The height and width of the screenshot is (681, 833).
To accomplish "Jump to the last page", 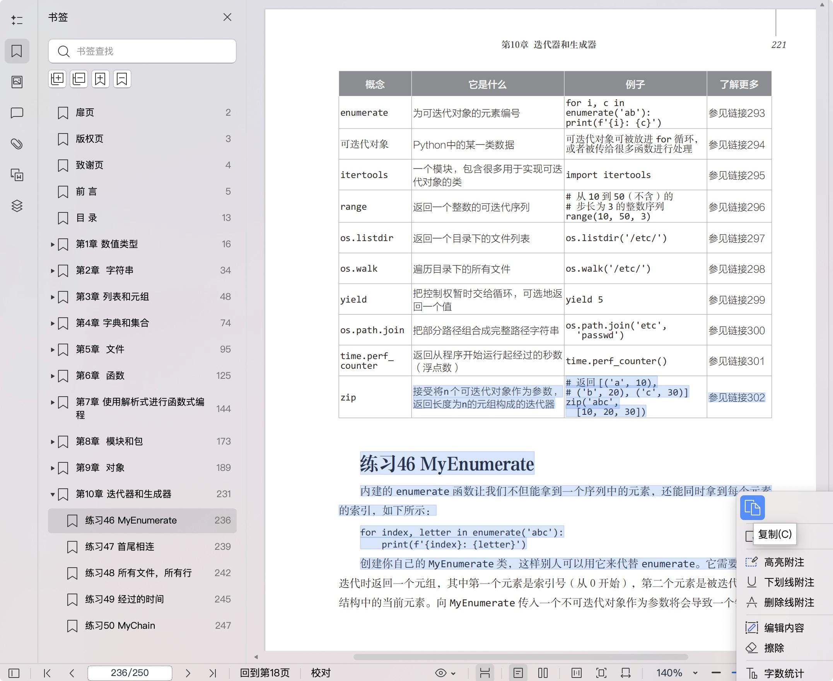I will (212, 673).
